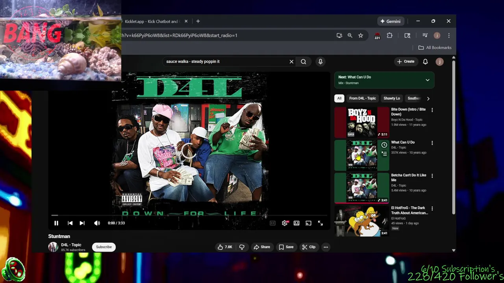
Task: Open Betcha Can't Do It Like Me thumbnail
Action: [361, 188]
